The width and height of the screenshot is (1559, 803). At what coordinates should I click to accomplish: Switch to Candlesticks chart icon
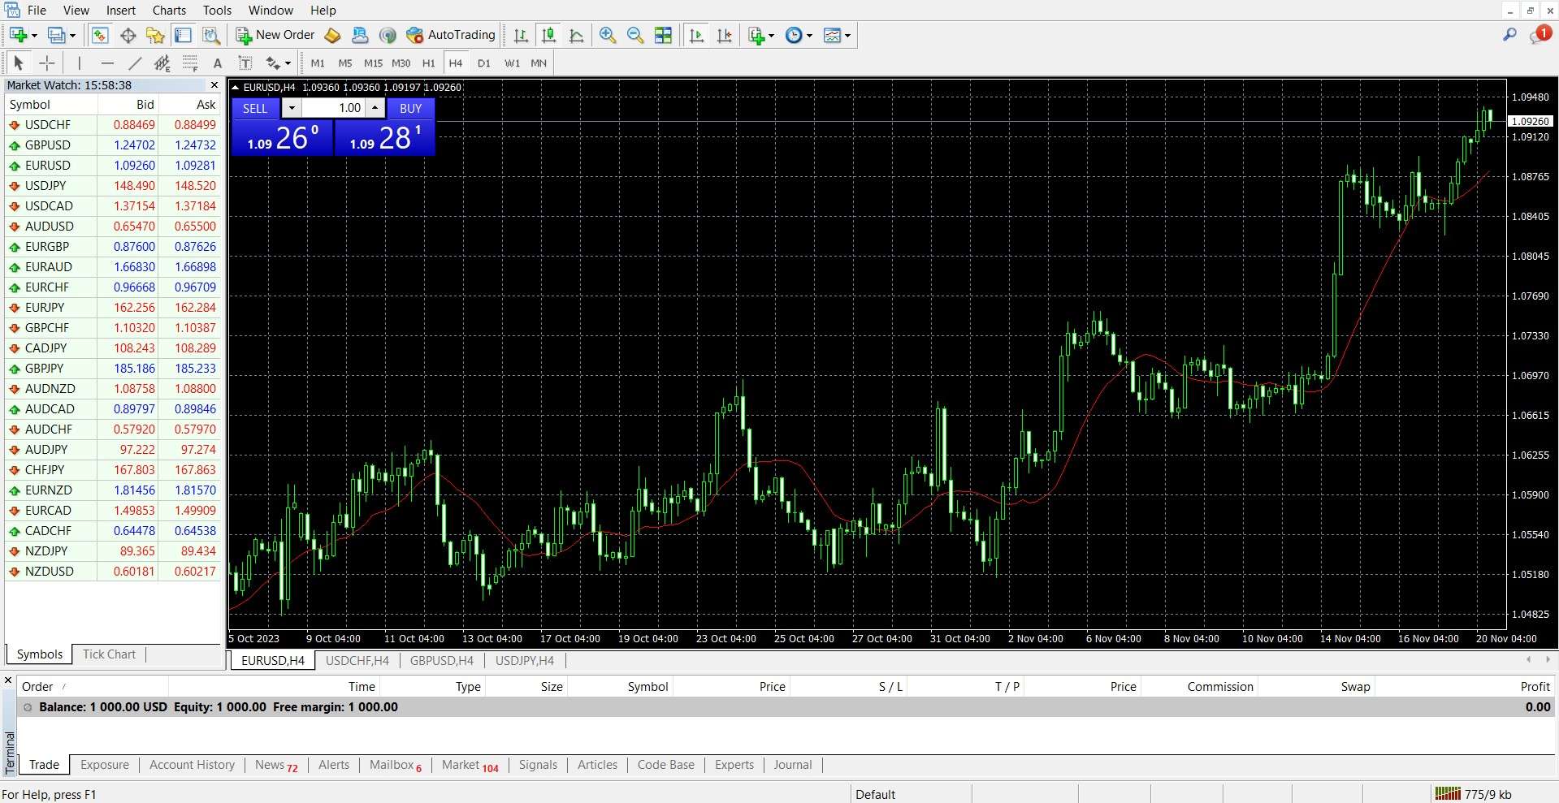(548, 35)
